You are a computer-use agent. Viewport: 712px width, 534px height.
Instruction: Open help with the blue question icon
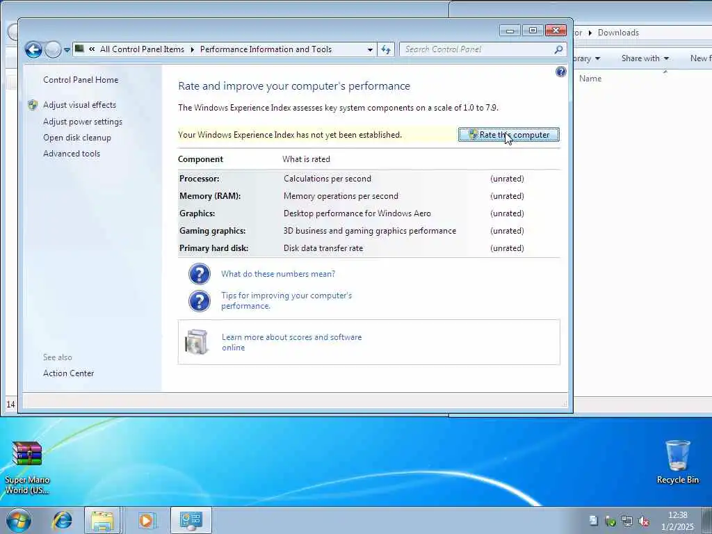tap(561, 72)
